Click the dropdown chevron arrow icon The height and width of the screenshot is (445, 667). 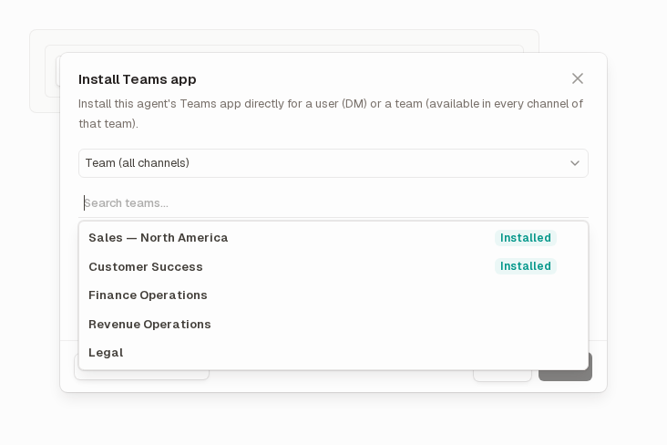point(575,163)
